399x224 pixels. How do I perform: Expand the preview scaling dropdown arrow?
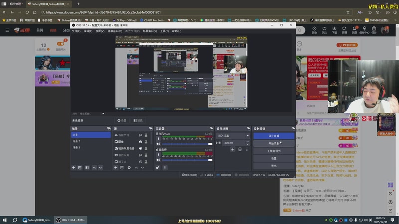(103, 114)
